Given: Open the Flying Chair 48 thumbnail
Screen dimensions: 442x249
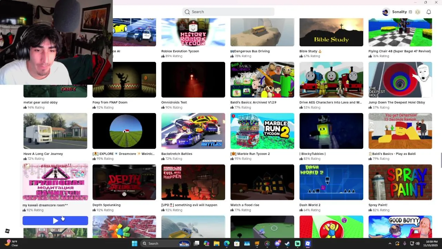Looking at the screenshot, I should tap(400, 32).
